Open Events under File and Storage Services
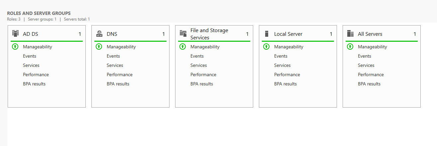 (197, 56)
